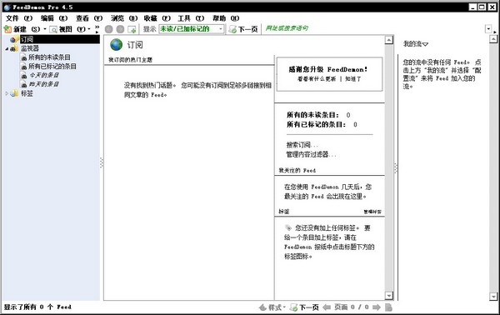Screen dimensions: 500x315
Task: Click the 所有已标记的条目: 0 link
Action: (x=322, y=124)
